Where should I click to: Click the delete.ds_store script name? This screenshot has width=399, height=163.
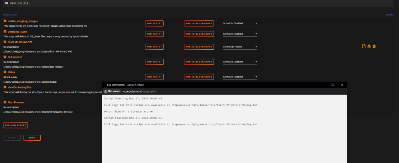click(x=17, y=32)
